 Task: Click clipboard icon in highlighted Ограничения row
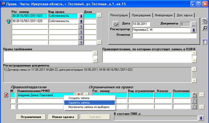pos(194,95)
